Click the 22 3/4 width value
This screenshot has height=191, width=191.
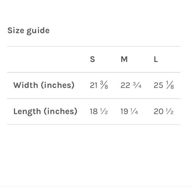pos(131,85)
